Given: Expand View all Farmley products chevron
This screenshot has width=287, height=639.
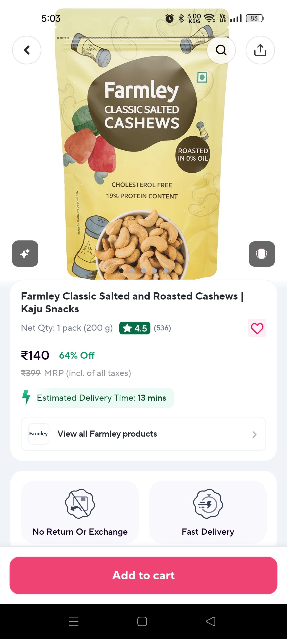Looking at the screenshot, I should (x=254, y=434).
